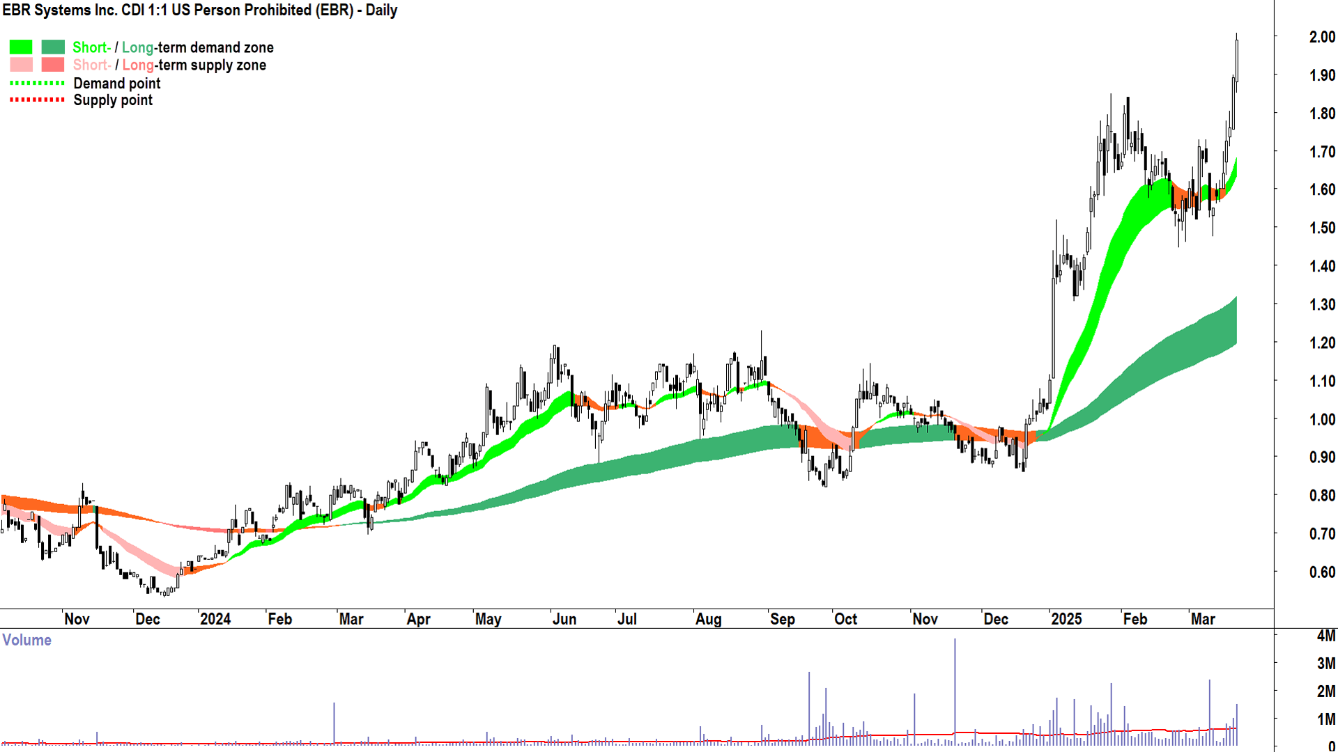Click the red long-term supply swatch
The image size is (1338, 752).
click(x=53, y=65)
